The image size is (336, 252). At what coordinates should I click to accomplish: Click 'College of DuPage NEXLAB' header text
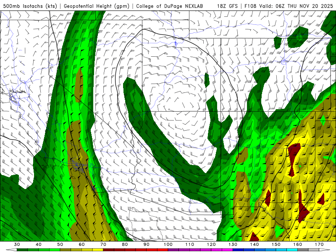[170, 6]
